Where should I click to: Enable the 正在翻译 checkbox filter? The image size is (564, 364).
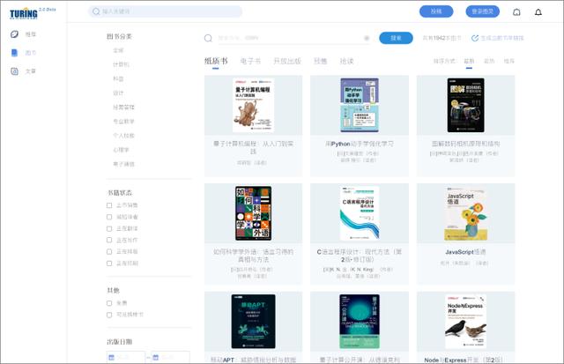pos(109,228)
